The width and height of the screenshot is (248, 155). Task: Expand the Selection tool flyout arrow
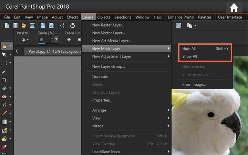(x=10, y=63)
